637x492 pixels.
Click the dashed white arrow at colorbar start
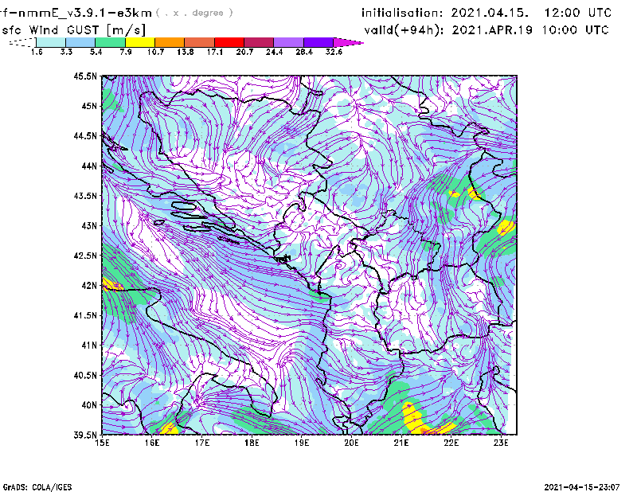click(x=22, y=42)
